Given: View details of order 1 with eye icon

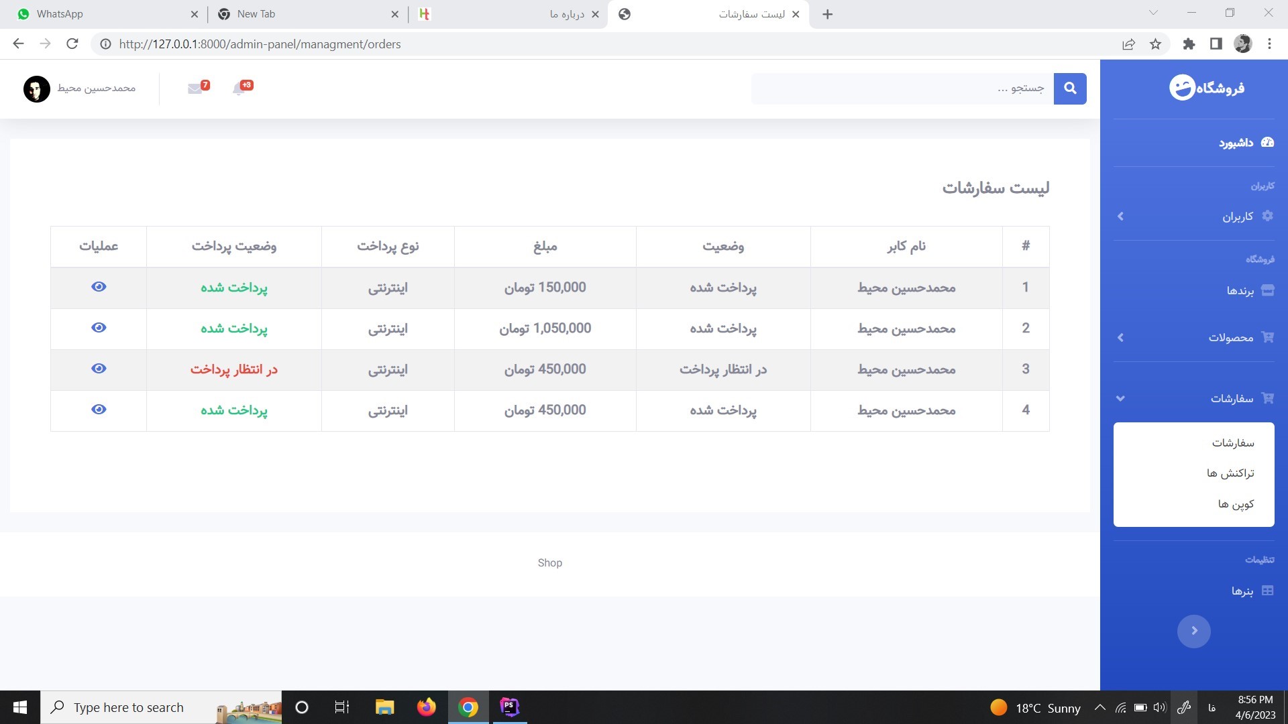Looking at the screenshot, I should (x=99, y=286).
